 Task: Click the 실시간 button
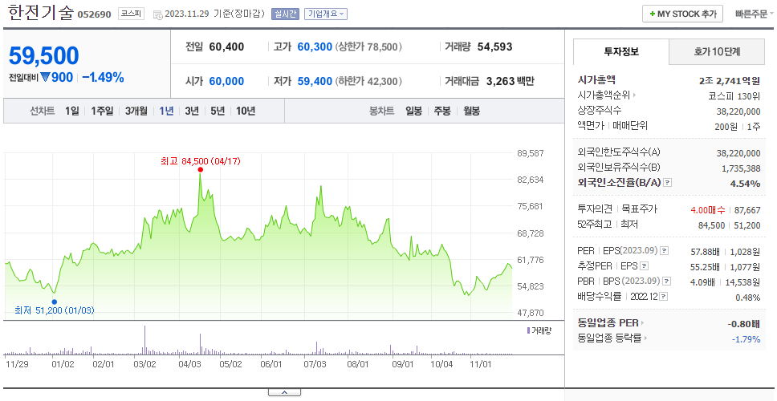click(x=285, y=14)
